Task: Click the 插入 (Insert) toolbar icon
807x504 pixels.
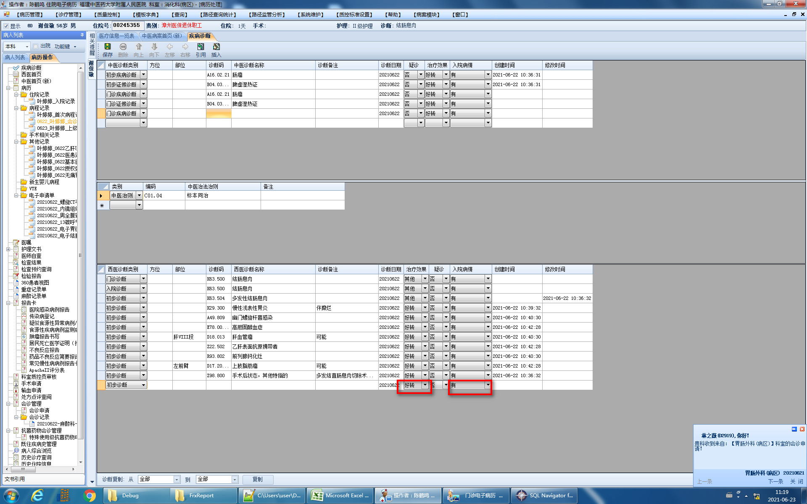Action: pos(216,47)
